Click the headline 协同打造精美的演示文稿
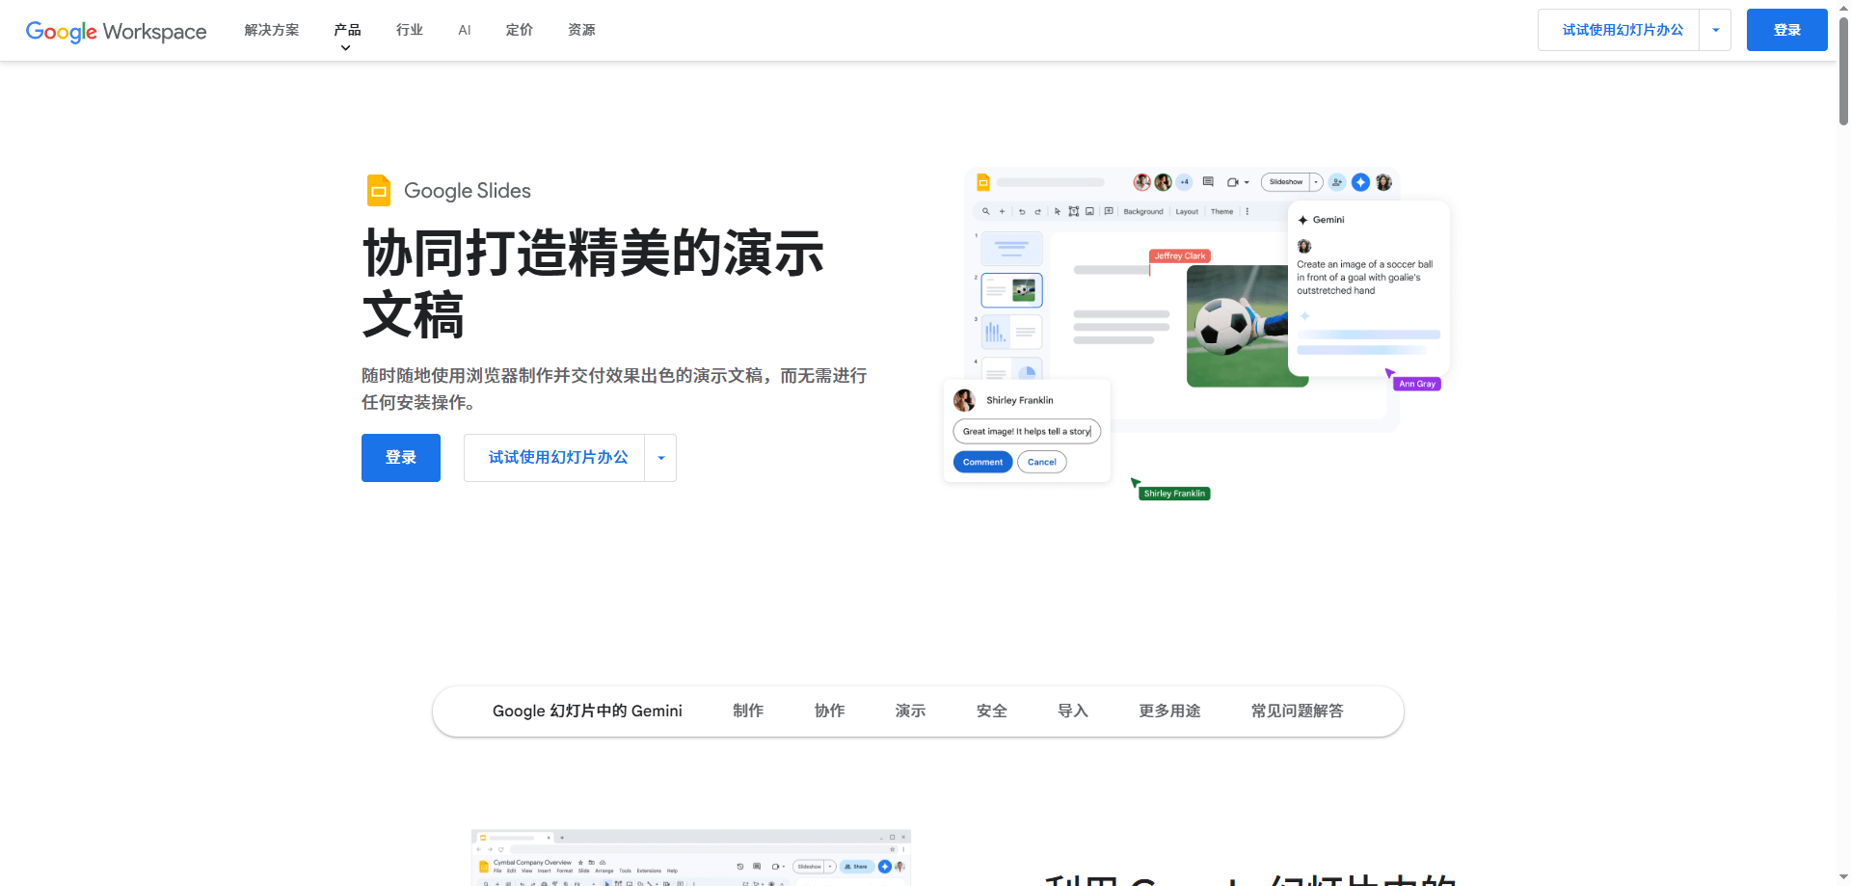 [593, 283]
